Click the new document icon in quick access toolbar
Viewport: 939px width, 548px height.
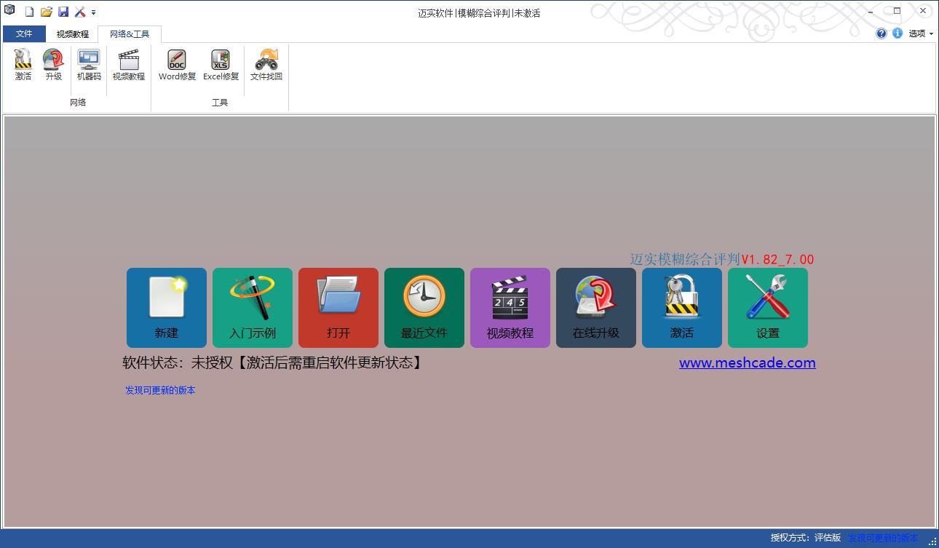coord(29,12)
